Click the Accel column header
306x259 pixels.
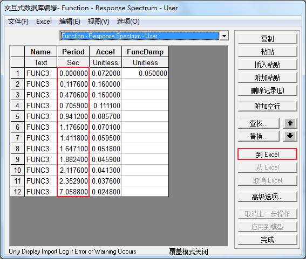[x=106, y=52]
